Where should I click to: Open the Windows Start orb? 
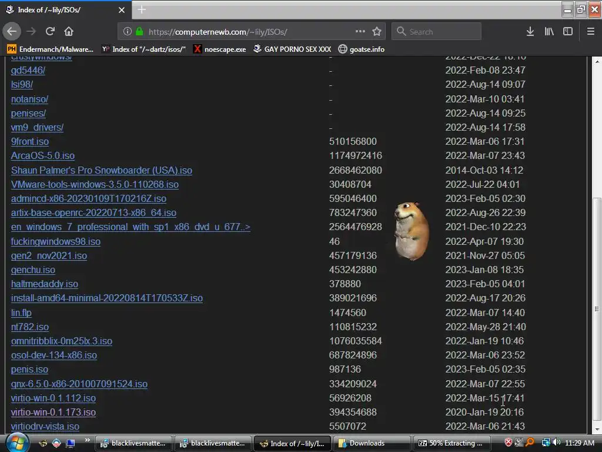click(x=16, y=443)
